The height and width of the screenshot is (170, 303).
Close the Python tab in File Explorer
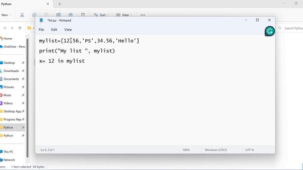click(48, 4)
